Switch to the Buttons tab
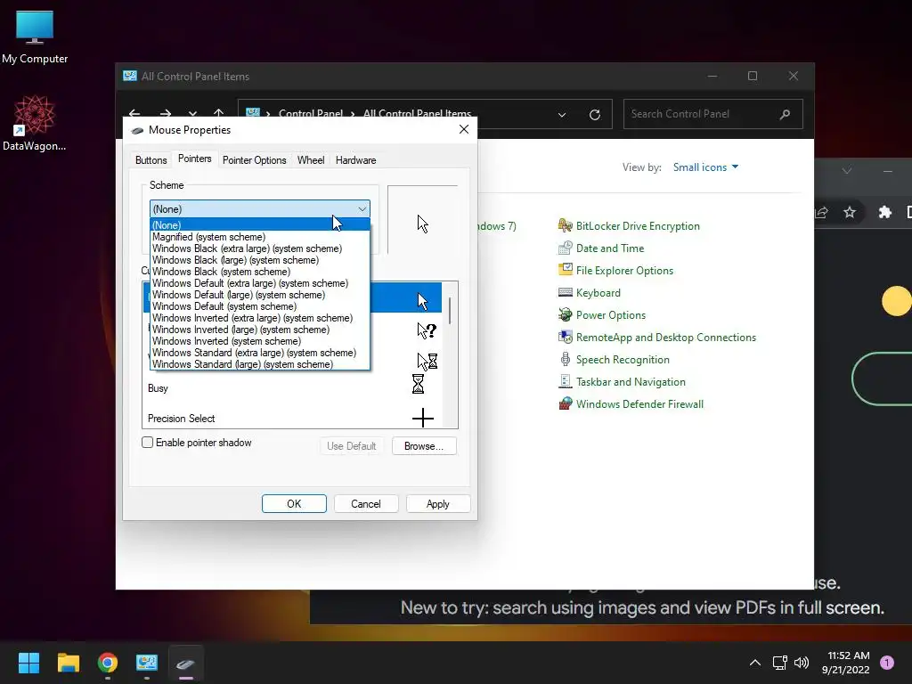 point(151,160)
